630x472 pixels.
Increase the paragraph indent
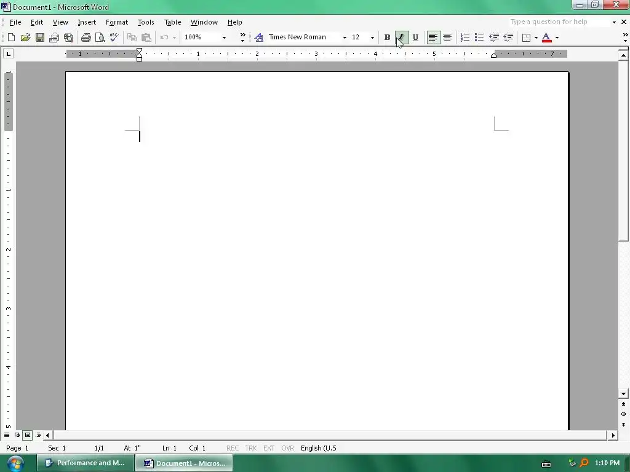click(x=508, y=37)
